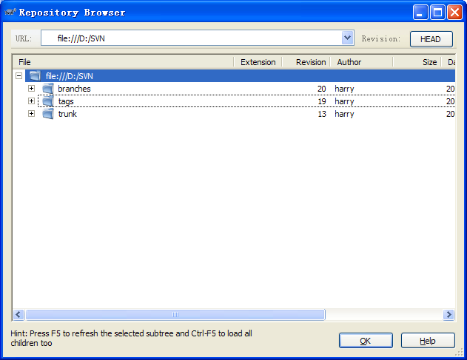Open the URL dropdown list
This screenshot has width=467, height=360.
pyautogui.click(x=348, y=38)
